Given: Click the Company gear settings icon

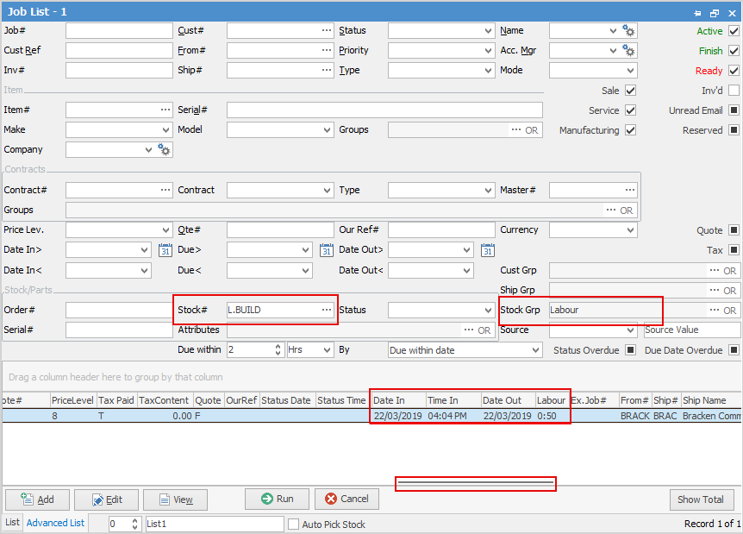Looking at the screenshot, I should tap(164, 150).
